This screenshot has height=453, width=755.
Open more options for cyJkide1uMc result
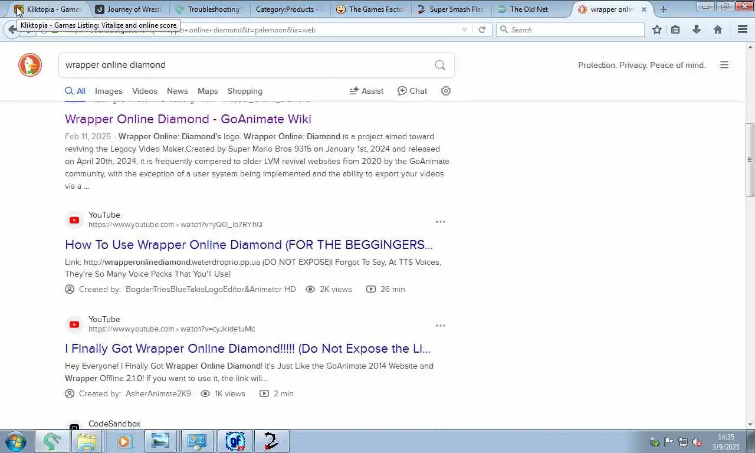[x=440, y=326]
